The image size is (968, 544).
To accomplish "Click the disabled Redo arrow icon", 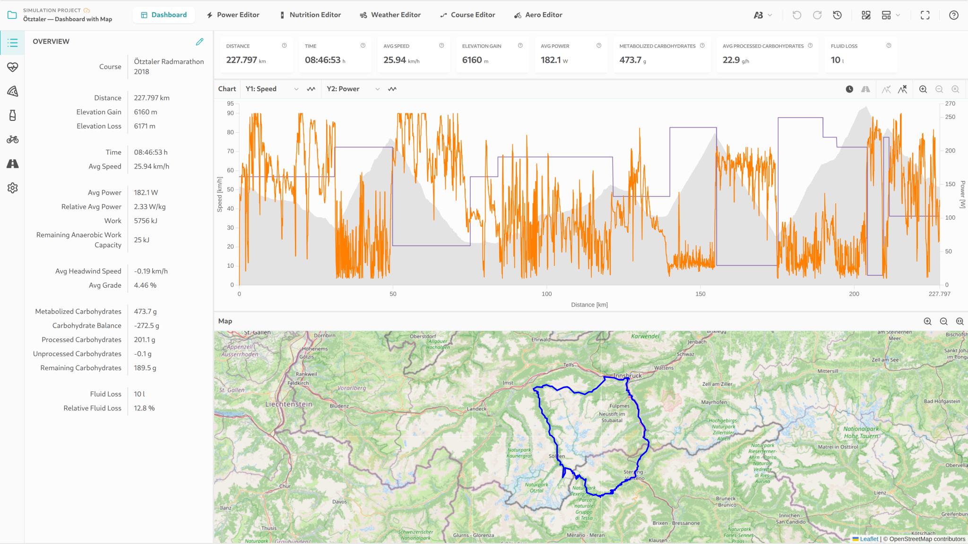I will point(817,15).
